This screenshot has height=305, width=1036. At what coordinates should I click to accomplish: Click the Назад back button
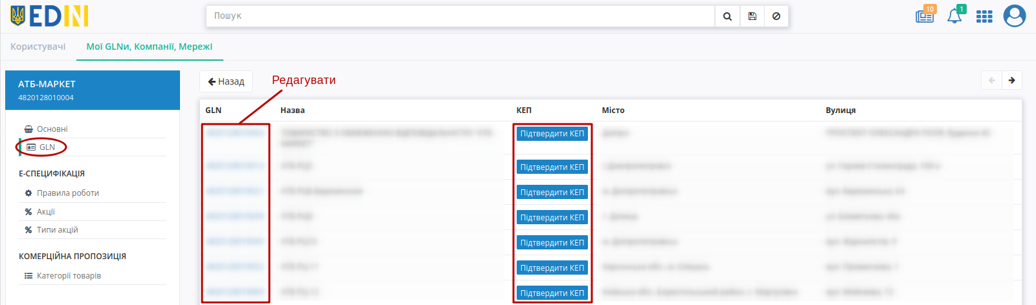tap(226, 81)
